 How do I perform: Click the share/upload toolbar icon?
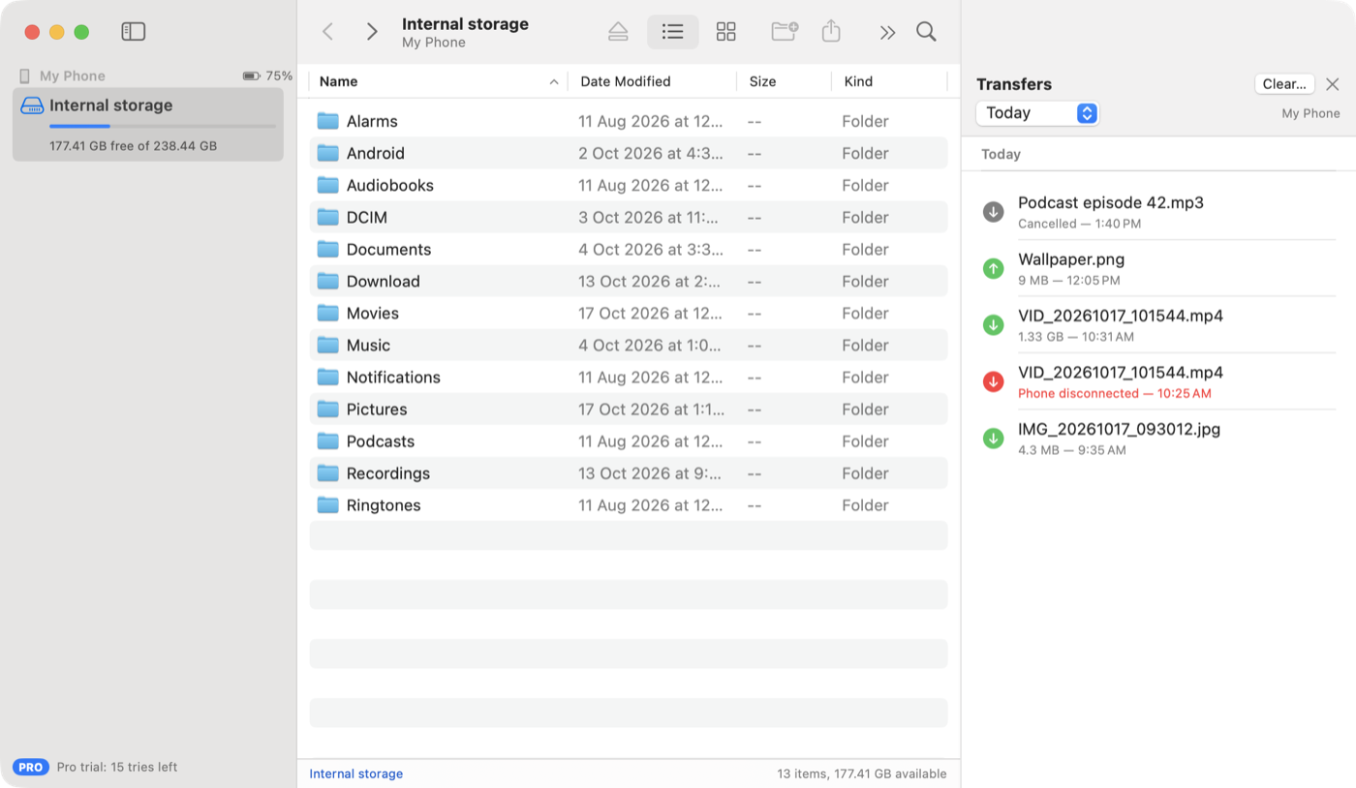tap(831, 31)
